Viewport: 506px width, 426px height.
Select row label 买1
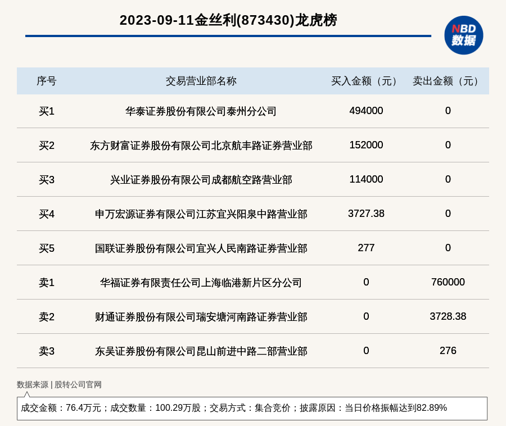click(x=47, y=111)
